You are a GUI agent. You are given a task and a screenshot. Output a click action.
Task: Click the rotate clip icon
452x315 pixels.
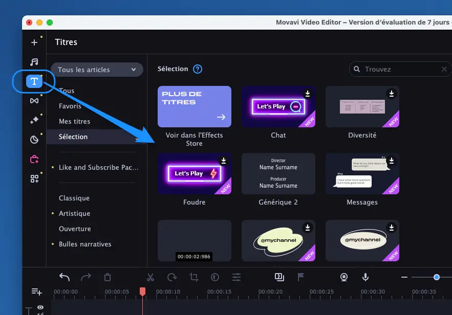pos(172,277)
